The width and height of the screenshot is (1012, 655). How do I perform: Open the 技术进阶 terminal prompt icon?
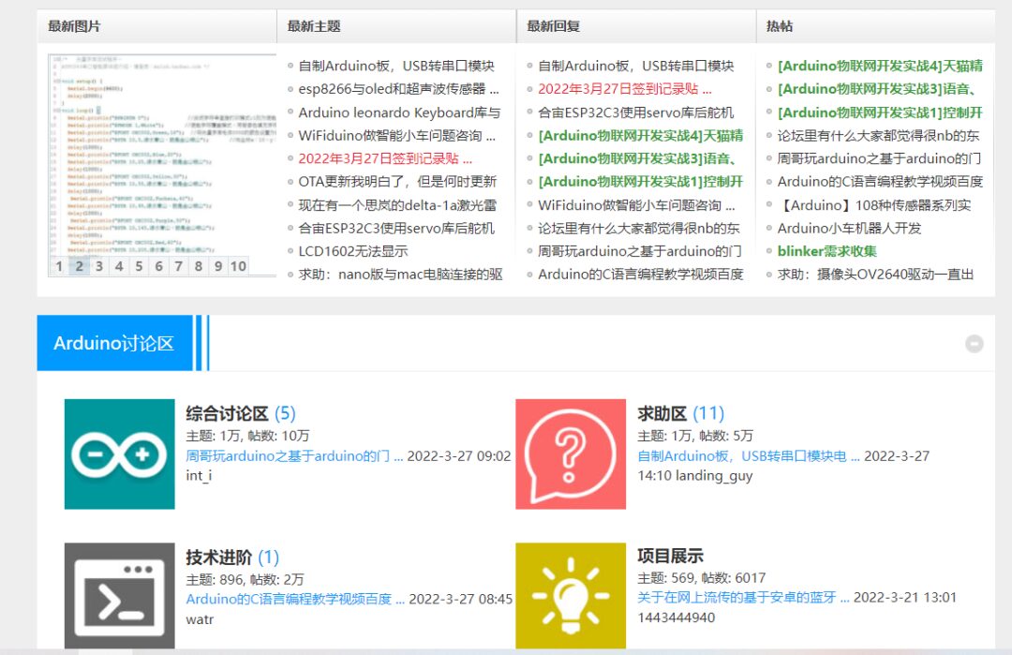click(119, 596)
